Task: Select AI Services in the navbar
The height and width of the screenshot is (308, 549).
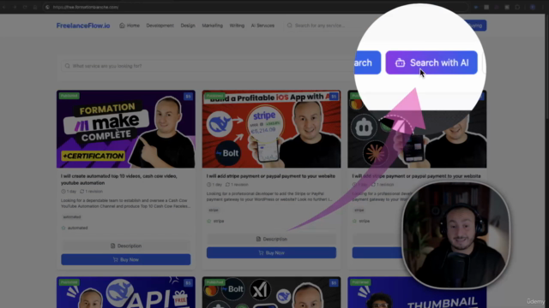Action: [262, 26]
